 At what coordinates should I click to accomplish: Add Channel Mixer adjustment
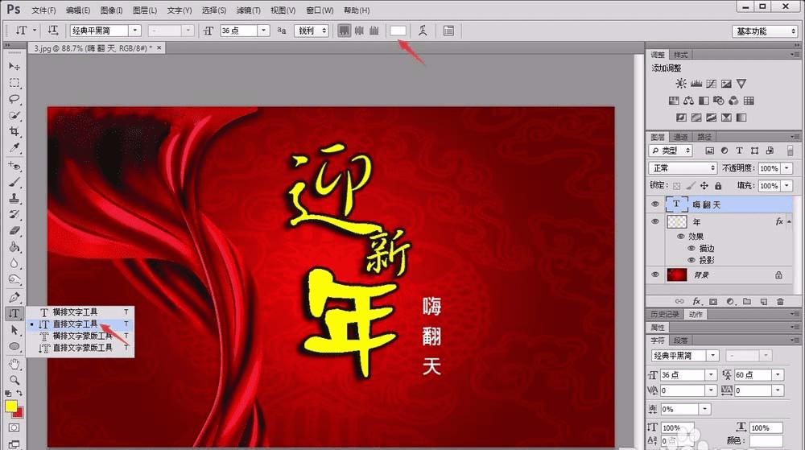point(733,101)
